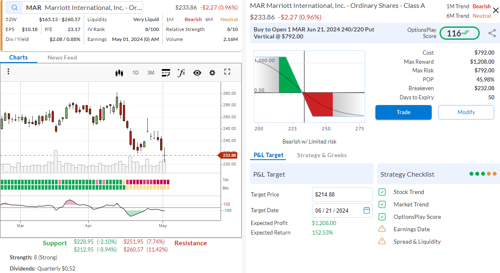Switch to Strategy & Greeks tab
Viewport: 500px width, 273px height.
[x=322, y=155]
